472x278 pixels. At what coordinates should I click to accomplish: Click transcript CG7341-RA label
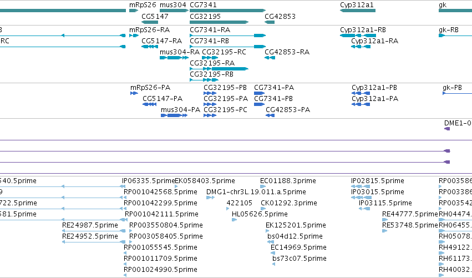[x=210, y=30]
